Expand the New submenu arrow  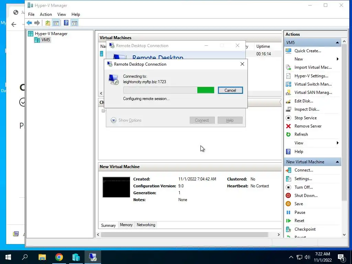click(x=338, y=59)
